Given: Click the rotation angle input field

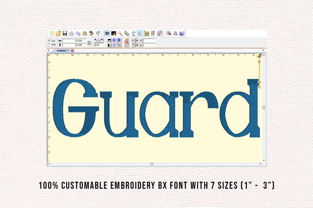Looking at the screenshot, I should (x=99, y=45).
